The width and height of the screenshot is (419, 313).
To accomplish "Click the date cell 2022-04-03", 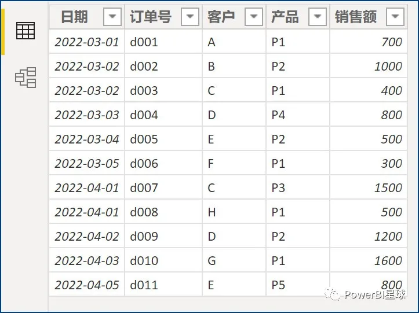I will [x=87, y=260].
